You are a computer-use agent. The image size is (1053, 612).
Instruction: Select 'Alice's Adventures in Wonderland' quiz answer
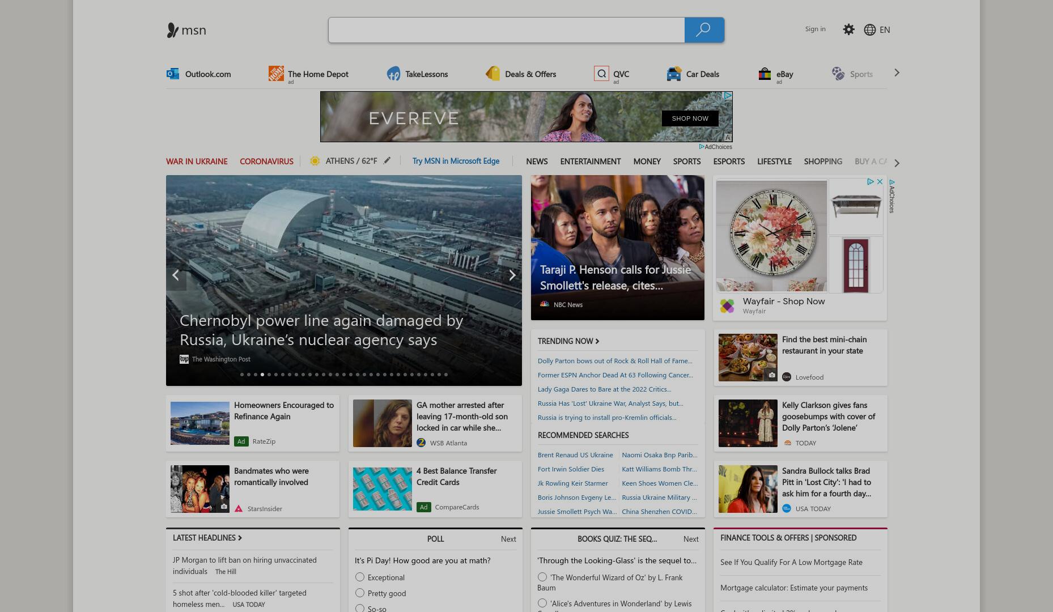[x=542, y=603]
